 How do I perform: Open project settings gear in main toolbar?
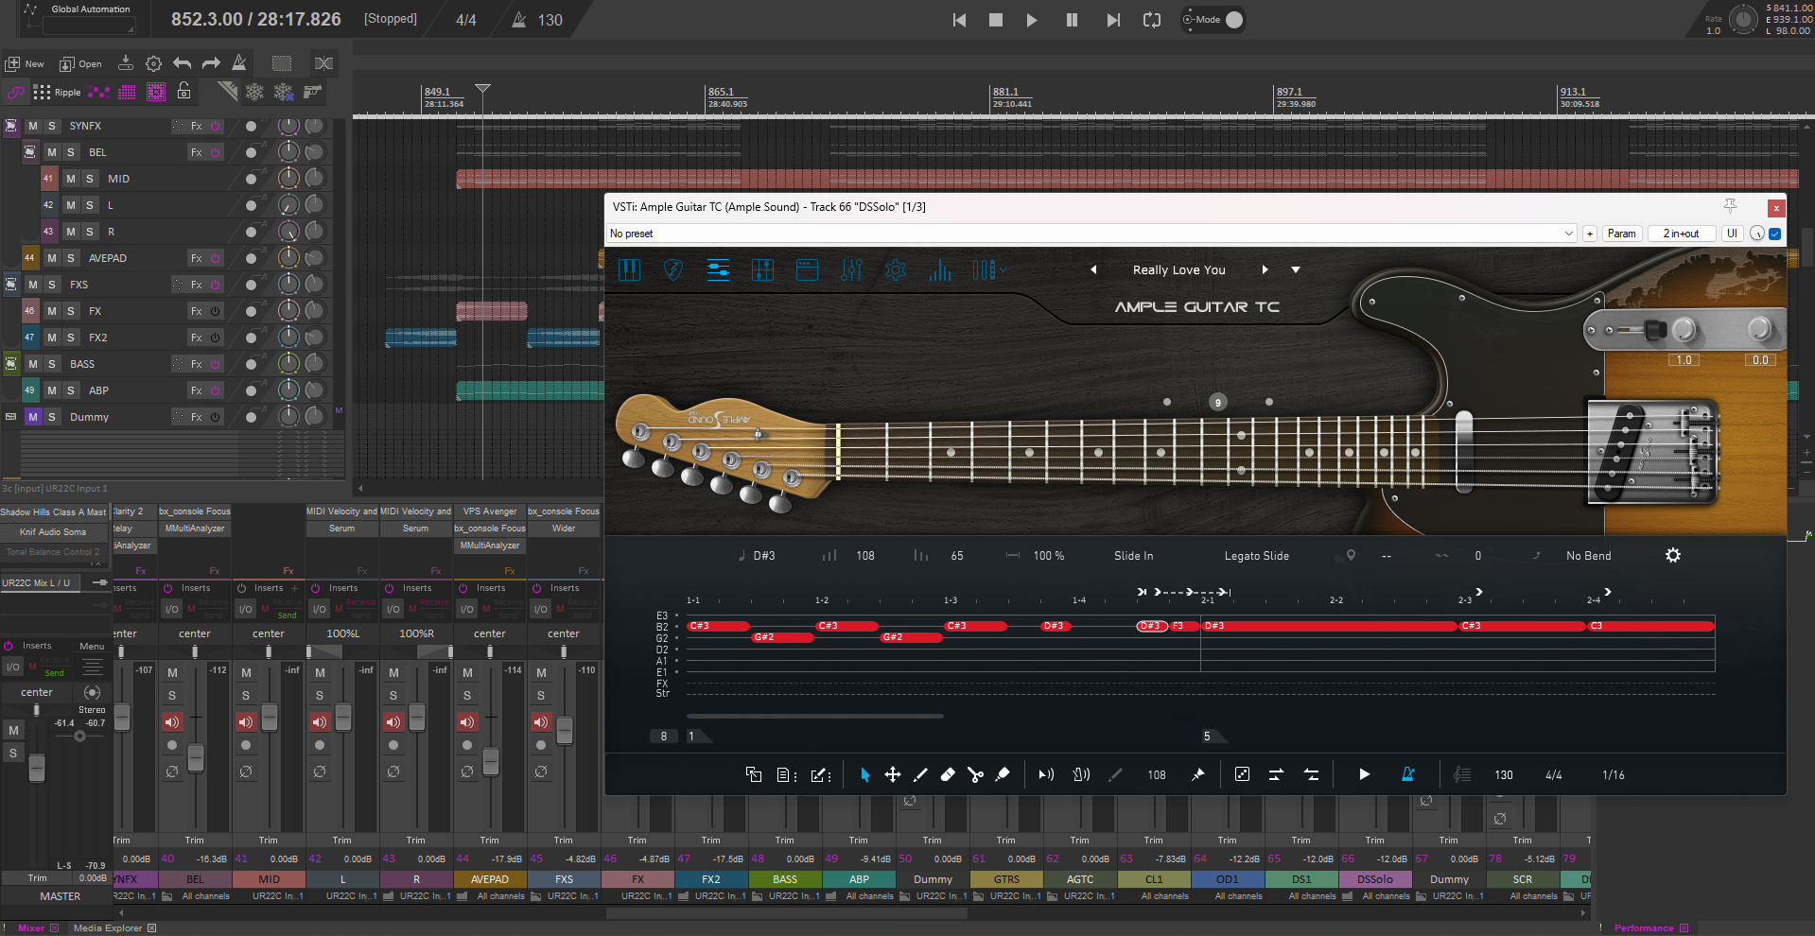(153, 63)
